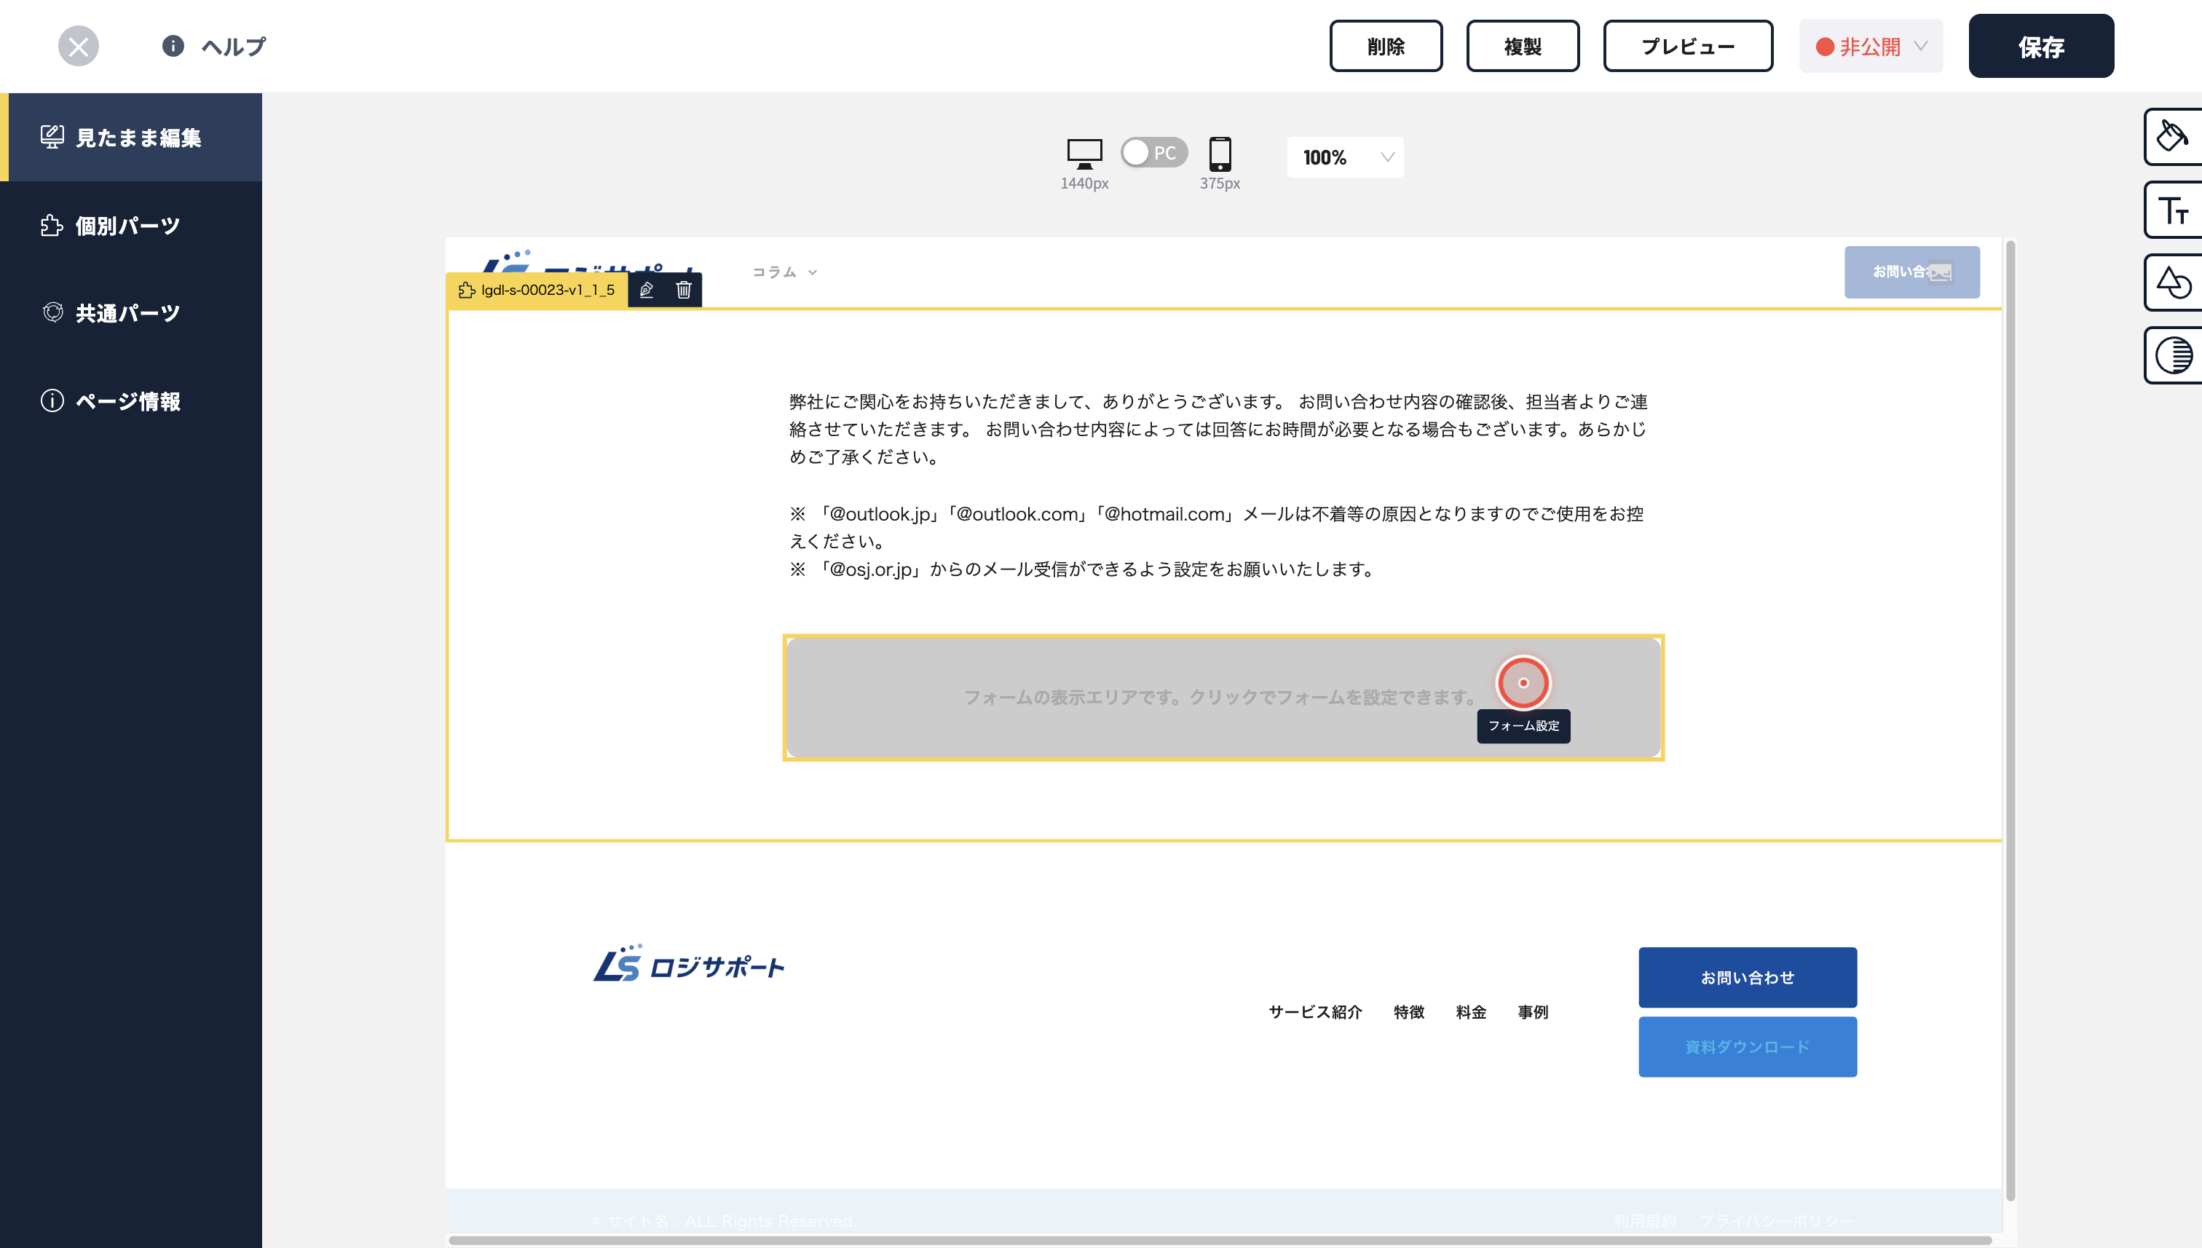Open the 非公開 publish status dropdown
Screen dimensions: 2202x1248
(1870, 47)
